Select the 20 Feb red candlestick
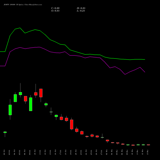Screen dimensions: 160x160 click(77, 130)
